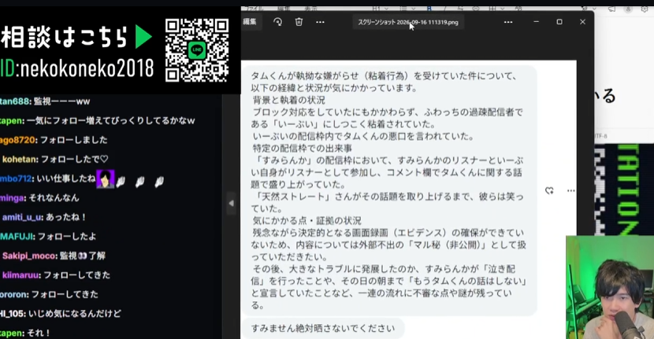
Task: Click the chat message いい仕事したね
Action: [x=66, y=179]
